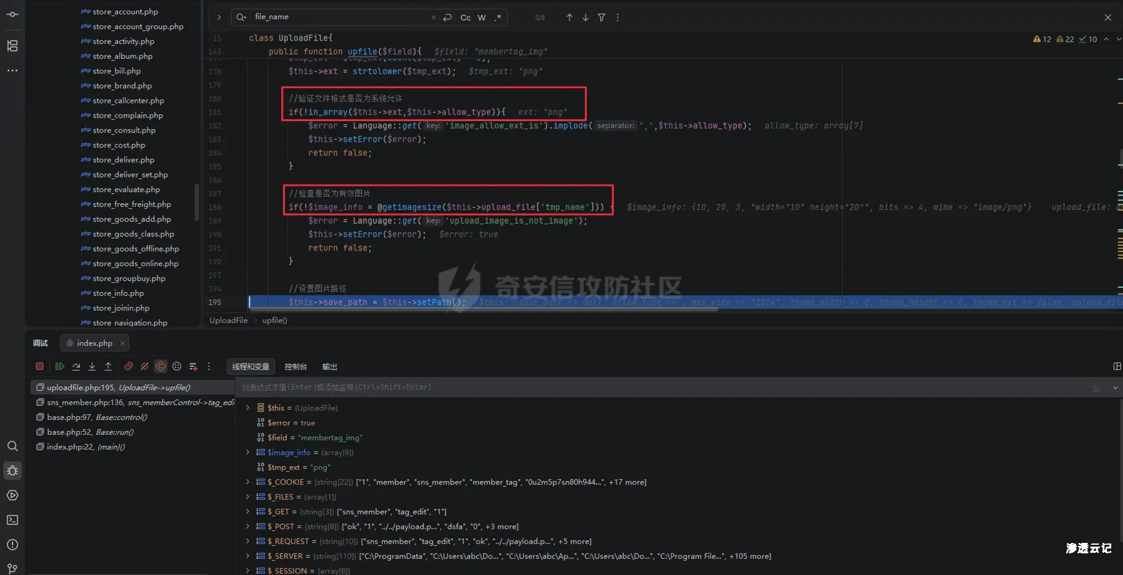This screenshot has width=1123, height=575.
Task: Toggle Match Case in find bar
Action: [x=465, y=17]
